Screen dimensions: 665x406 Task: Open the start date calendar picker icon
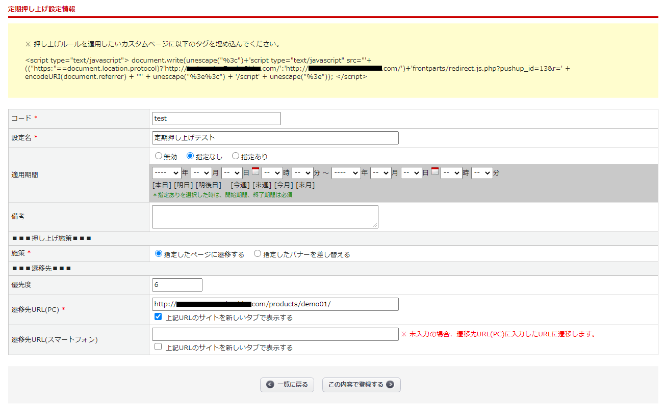(x=255, y=172)
